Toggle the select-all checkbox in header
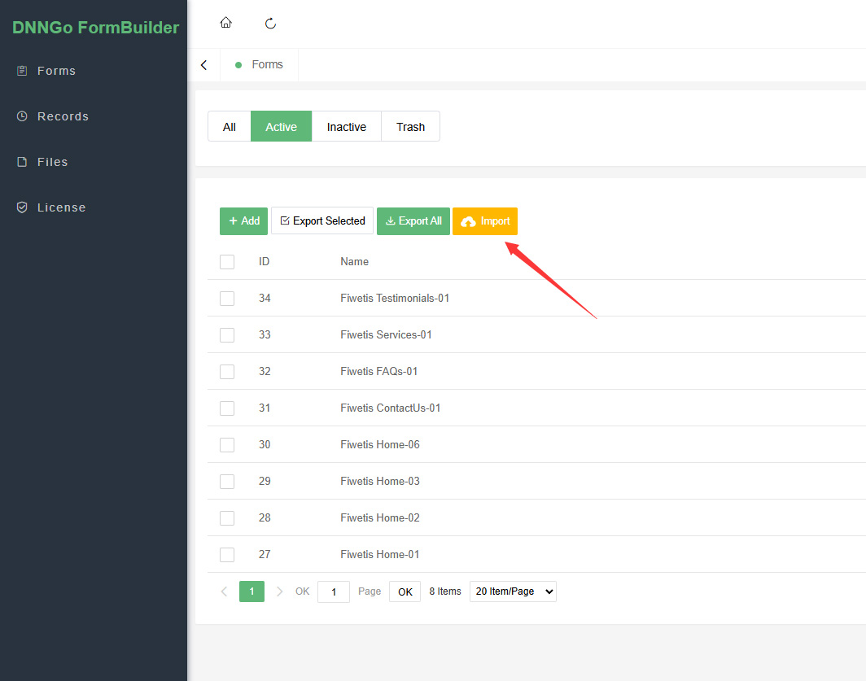The image size is (866, 681). (x=227, y=262)
